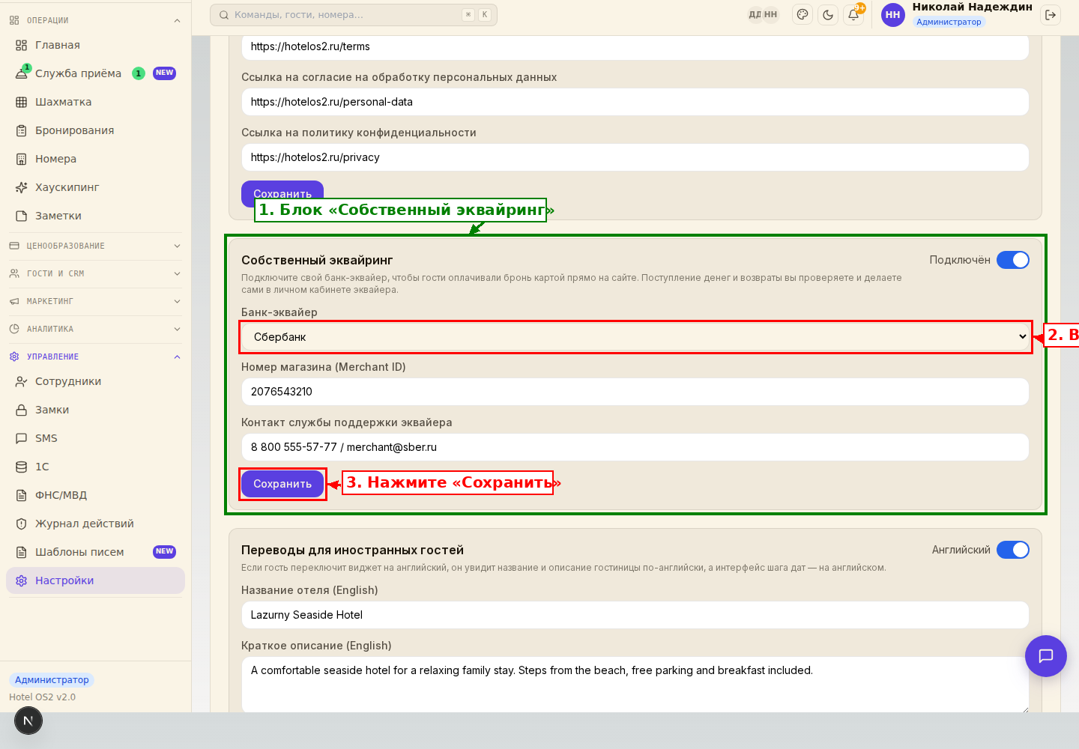The width and height of the screenshot is (1079, 749).
Task: Click the English short description textarea
Action: tap(635, 685)
